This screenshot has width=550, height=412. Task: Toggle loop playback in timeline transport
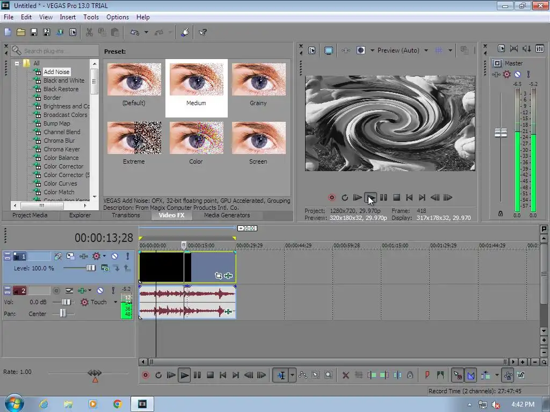pyautogui.click(x=158, y=375)
